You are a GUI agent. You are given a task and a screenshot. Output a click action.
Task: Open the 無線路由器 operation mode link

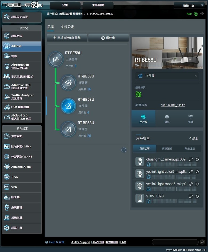click(66, 14)
